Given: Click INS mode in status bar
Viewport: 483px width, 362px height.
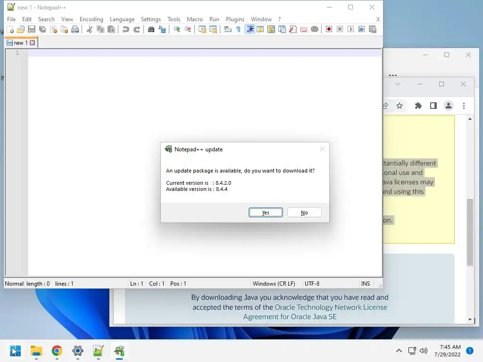Looking at the screenshot, I should (x=366, y=283).
